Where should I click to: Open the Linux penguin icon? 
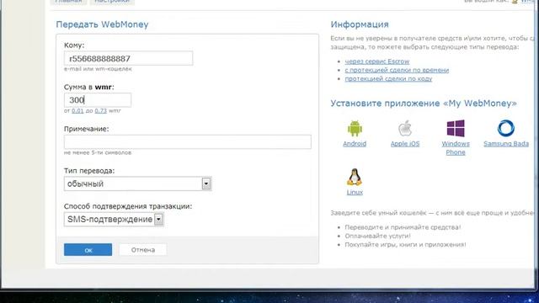(x=355, y=178)
